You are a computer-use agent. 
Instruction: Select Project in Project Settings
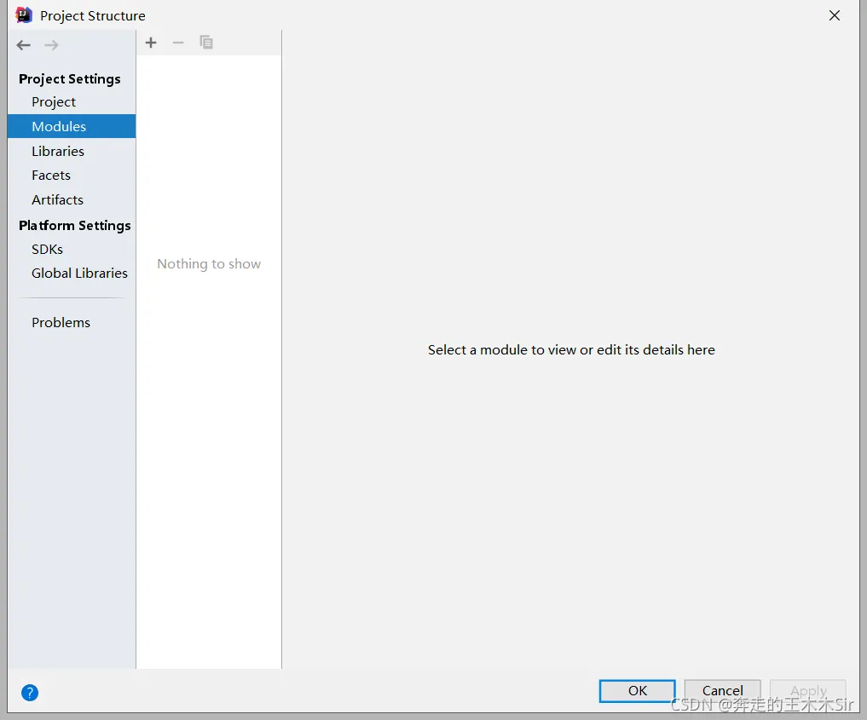click(54, 102)
